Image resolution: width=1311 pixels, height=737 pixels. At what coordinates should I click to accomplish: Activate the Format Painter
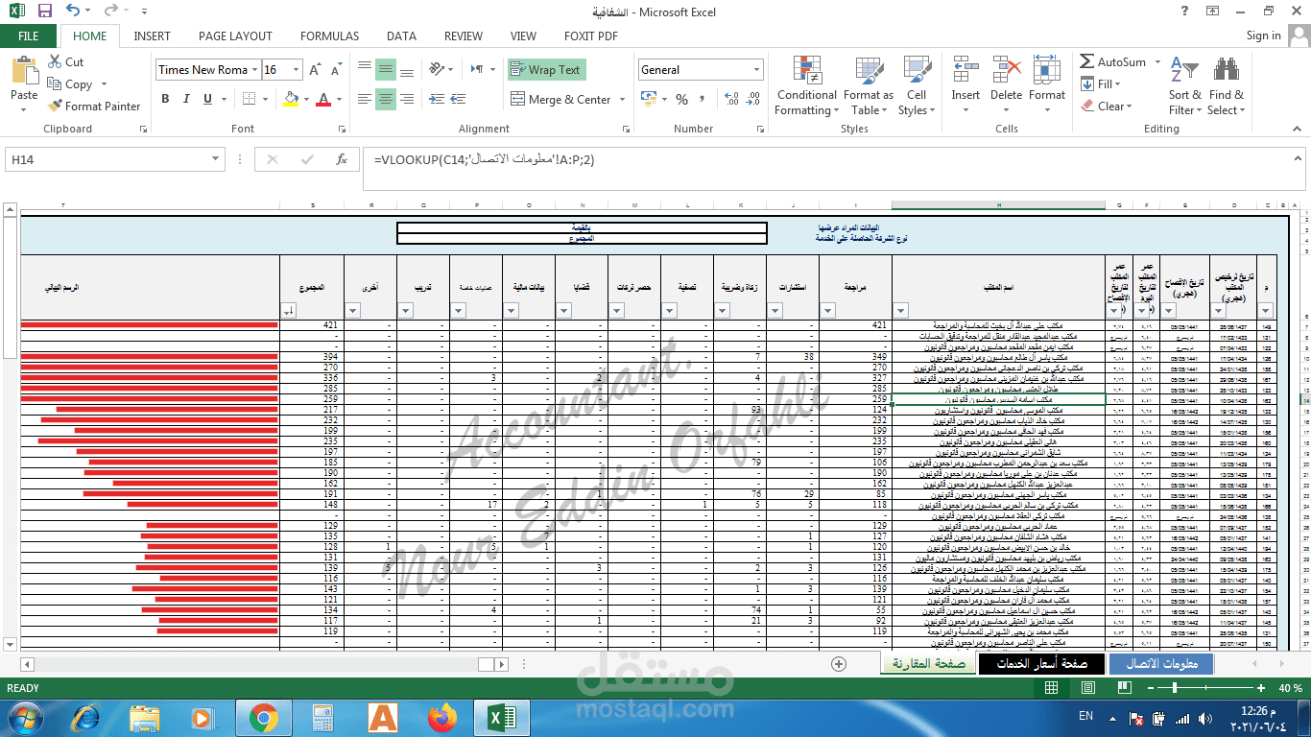[x=93, y=107]
